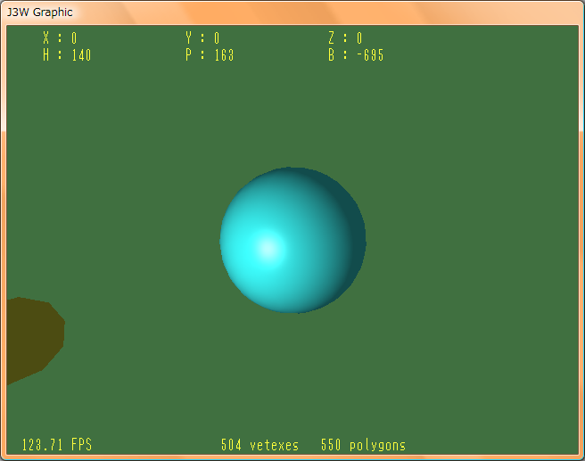Click the brown polygon at the left edge
585x461 pixels.
point(35,341)
